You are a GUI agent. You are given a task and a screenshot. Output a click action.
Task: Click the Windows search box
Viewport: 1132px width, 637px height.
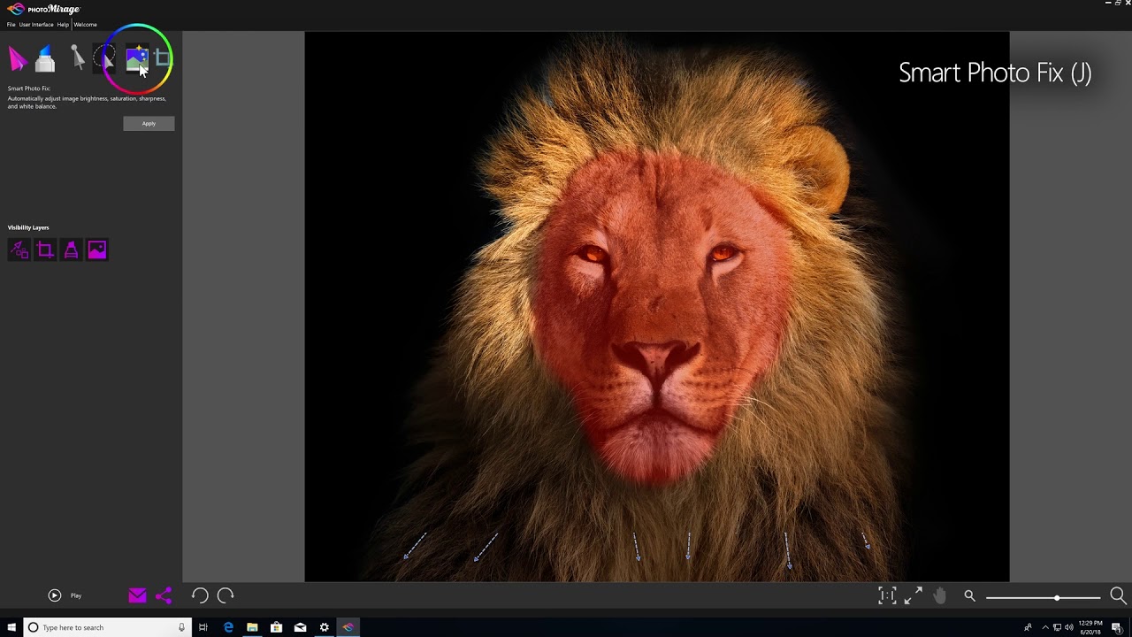[x=106, y=627]
